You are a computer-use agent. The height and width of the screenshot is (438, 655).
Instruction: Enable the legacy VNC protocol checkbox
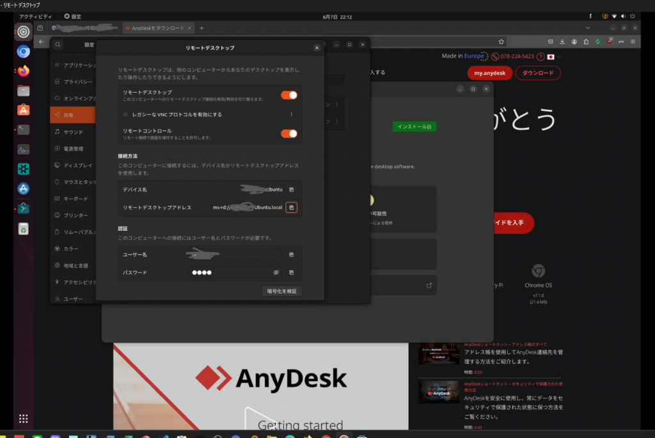tap(125, 114)
